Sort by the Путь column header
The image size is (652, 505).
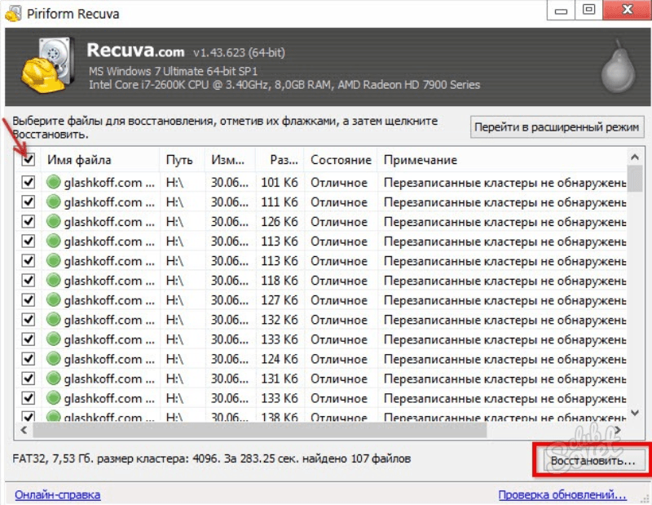tap(179, 160)
